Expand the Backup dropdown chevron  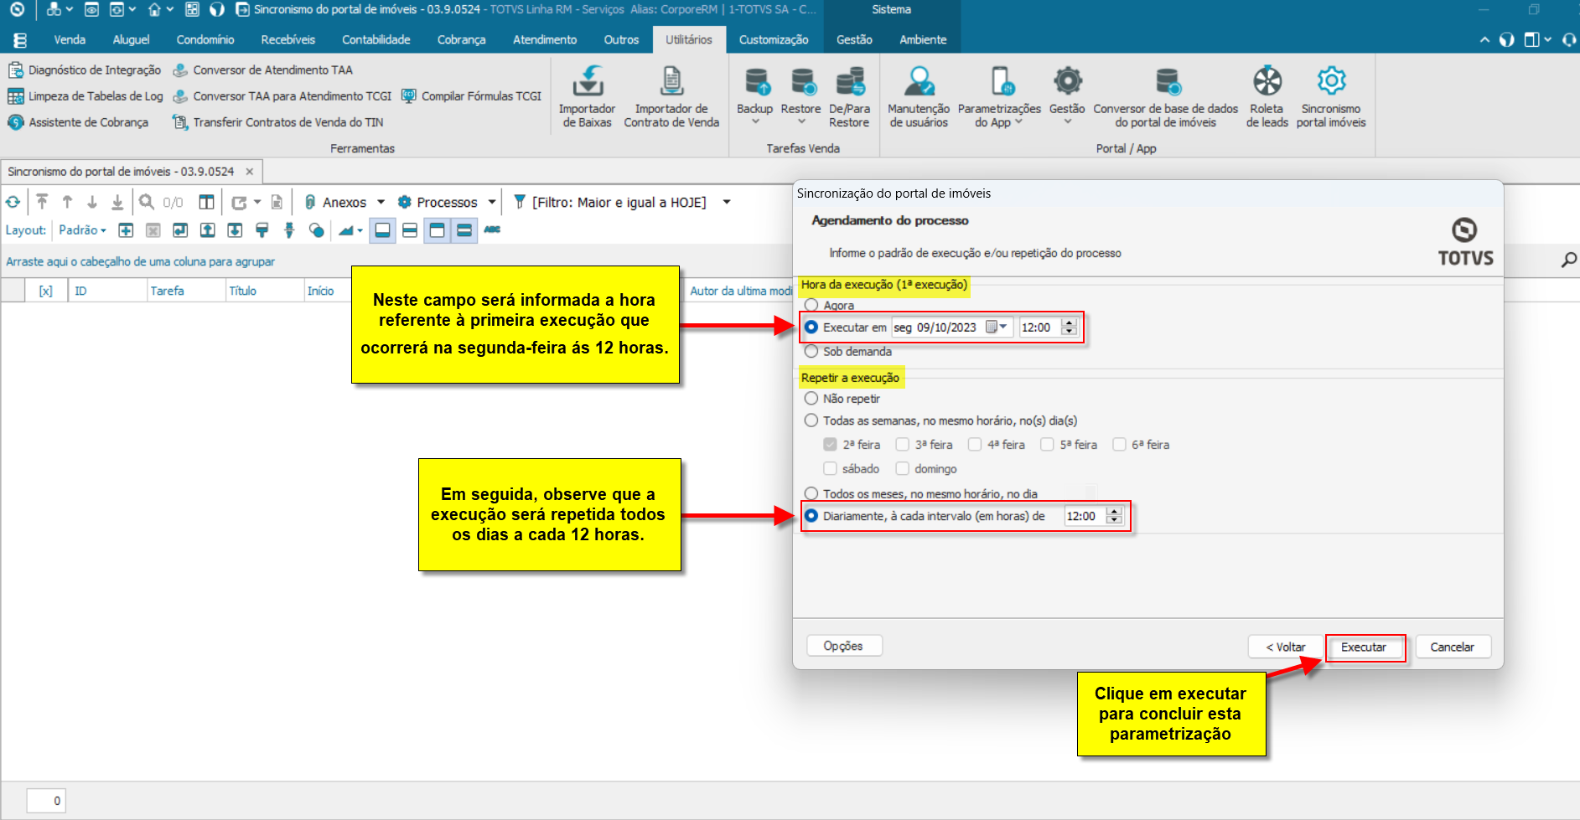[x=755, y=122]
